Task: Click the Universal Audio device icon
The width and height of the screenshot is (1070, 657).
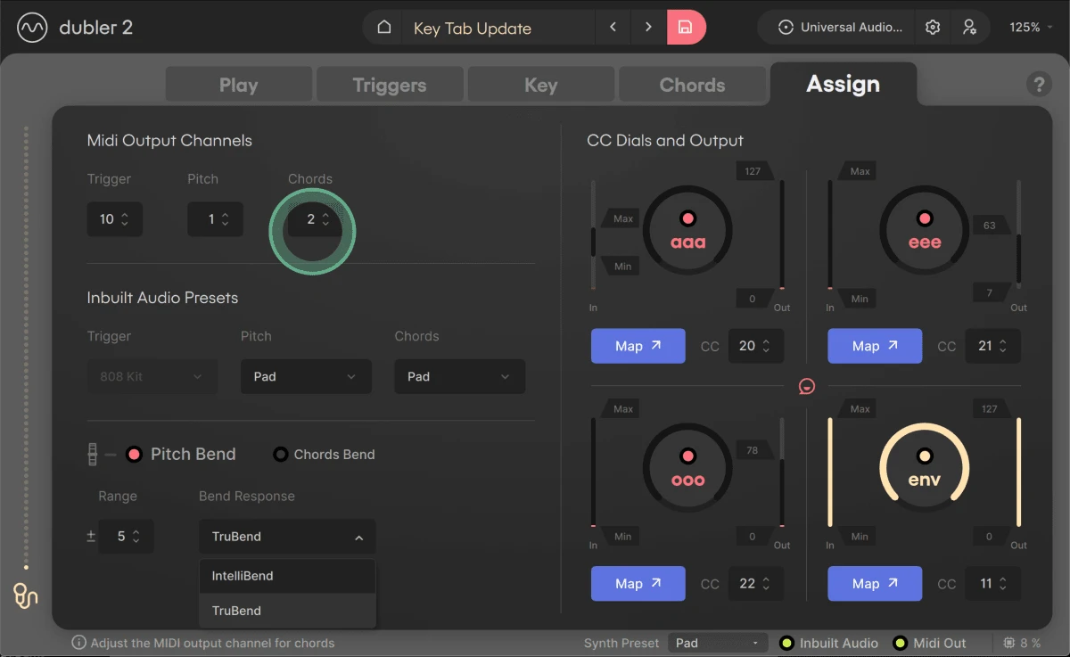Action: point(786,28)
